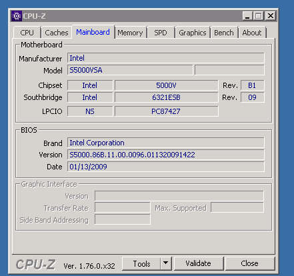Open the Memory tab

[130, 33]
